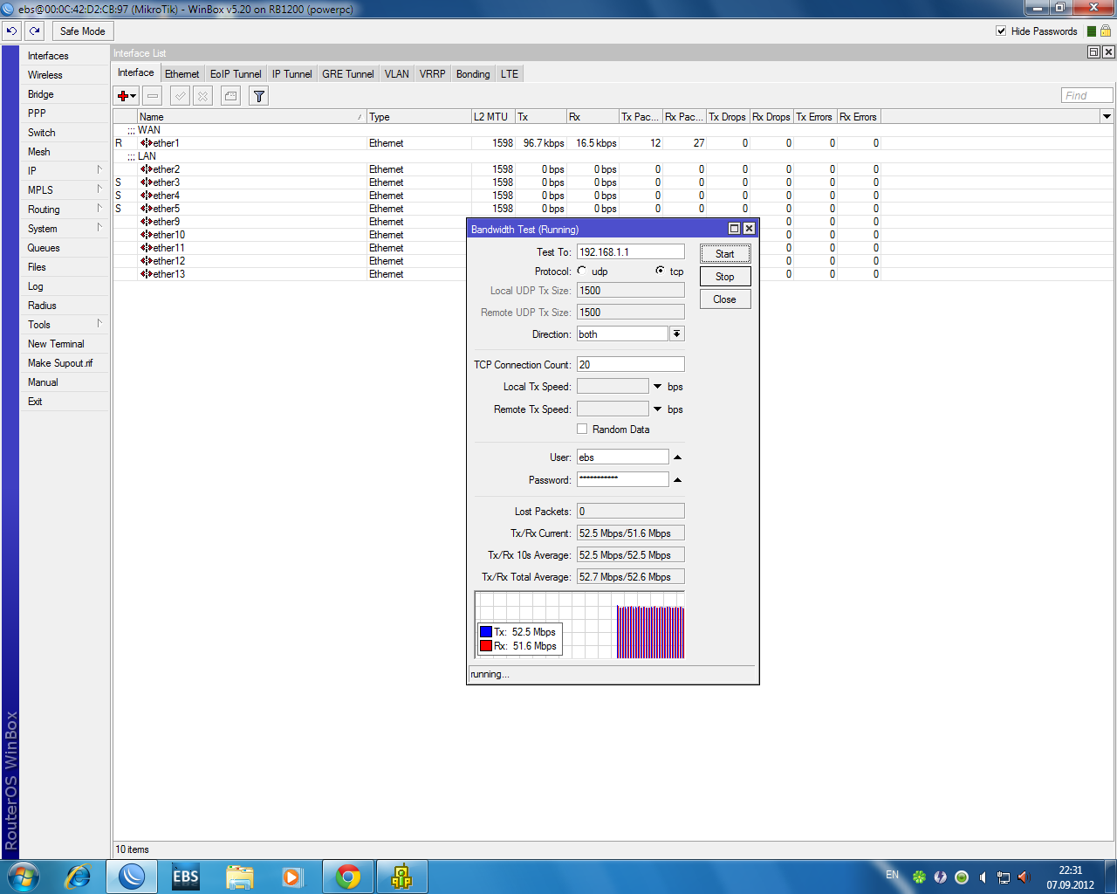This screenshot has width=1117, height=894.
Task: Click the Stop button in Bandwidth Test
Action: (x=725, y=277)
